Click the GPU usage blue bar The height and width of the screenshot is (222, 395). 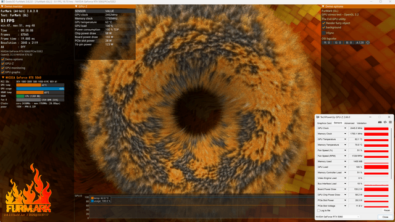40,89
